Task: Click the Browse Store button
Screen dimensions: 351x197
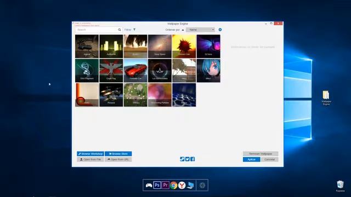Action: 118,154
